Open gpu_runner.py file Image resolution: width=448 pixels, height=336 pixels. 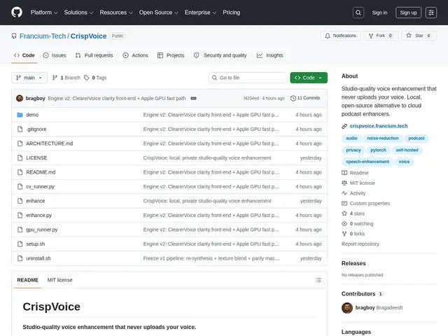point(42,230)
